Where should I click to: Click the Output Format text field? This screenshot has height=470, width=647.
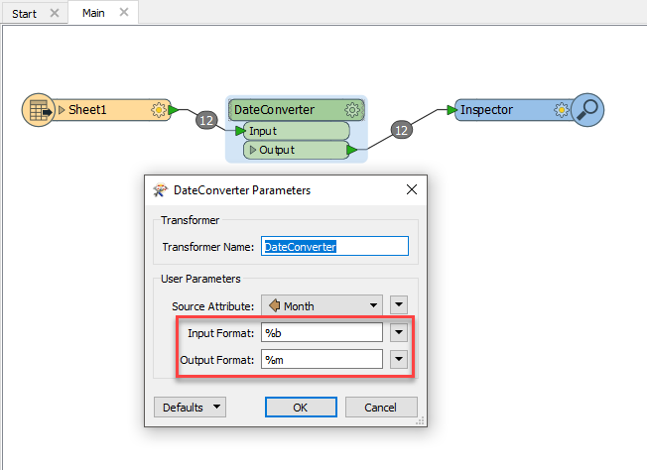(322, 360)
